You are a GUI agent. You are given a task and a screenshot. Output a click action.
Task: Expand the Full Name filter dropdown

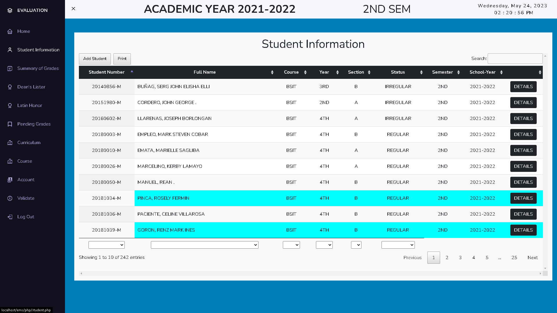point(205,245)
